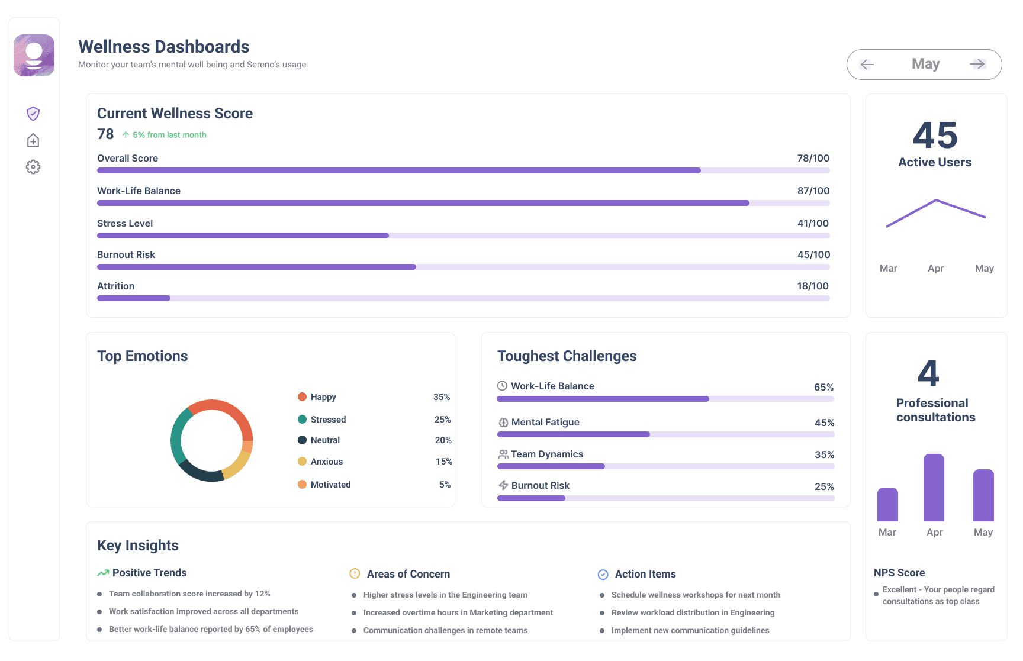Image resolution: width=1023 pixels, height=661 pixels.
Task: Click the Team Dynamics 35% bar
Action: click(665, 466)
